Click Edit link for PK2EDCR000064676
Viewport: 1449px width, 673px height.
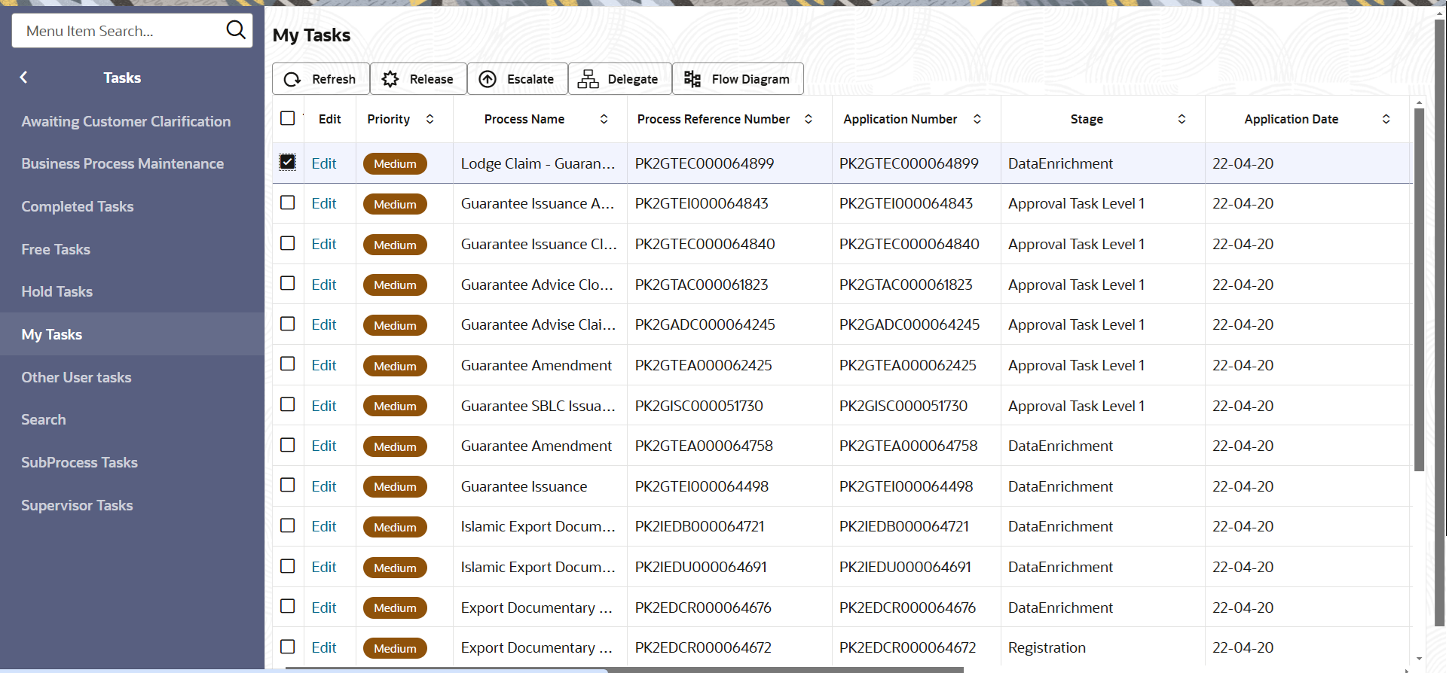click(324, 608)
